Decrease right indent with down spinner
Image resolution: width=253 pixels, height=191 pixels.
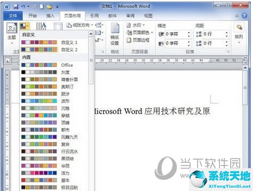click(x=189, y=45)
